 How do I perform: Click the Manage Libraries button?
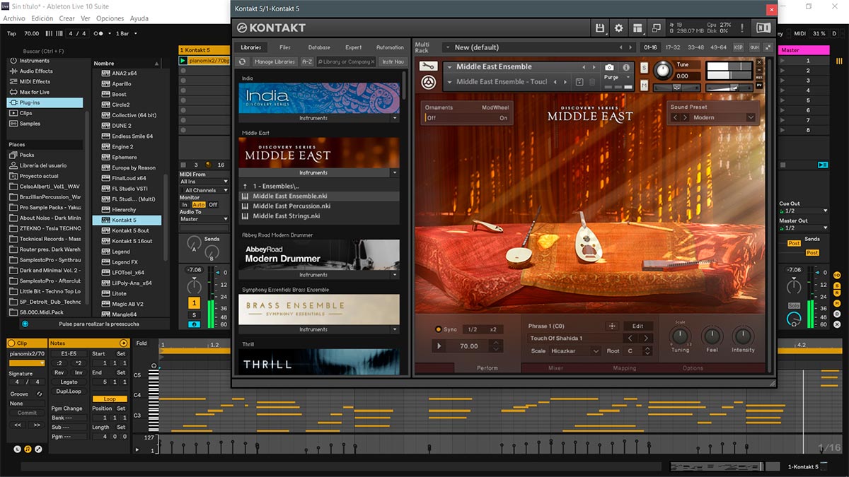point(275,62)
